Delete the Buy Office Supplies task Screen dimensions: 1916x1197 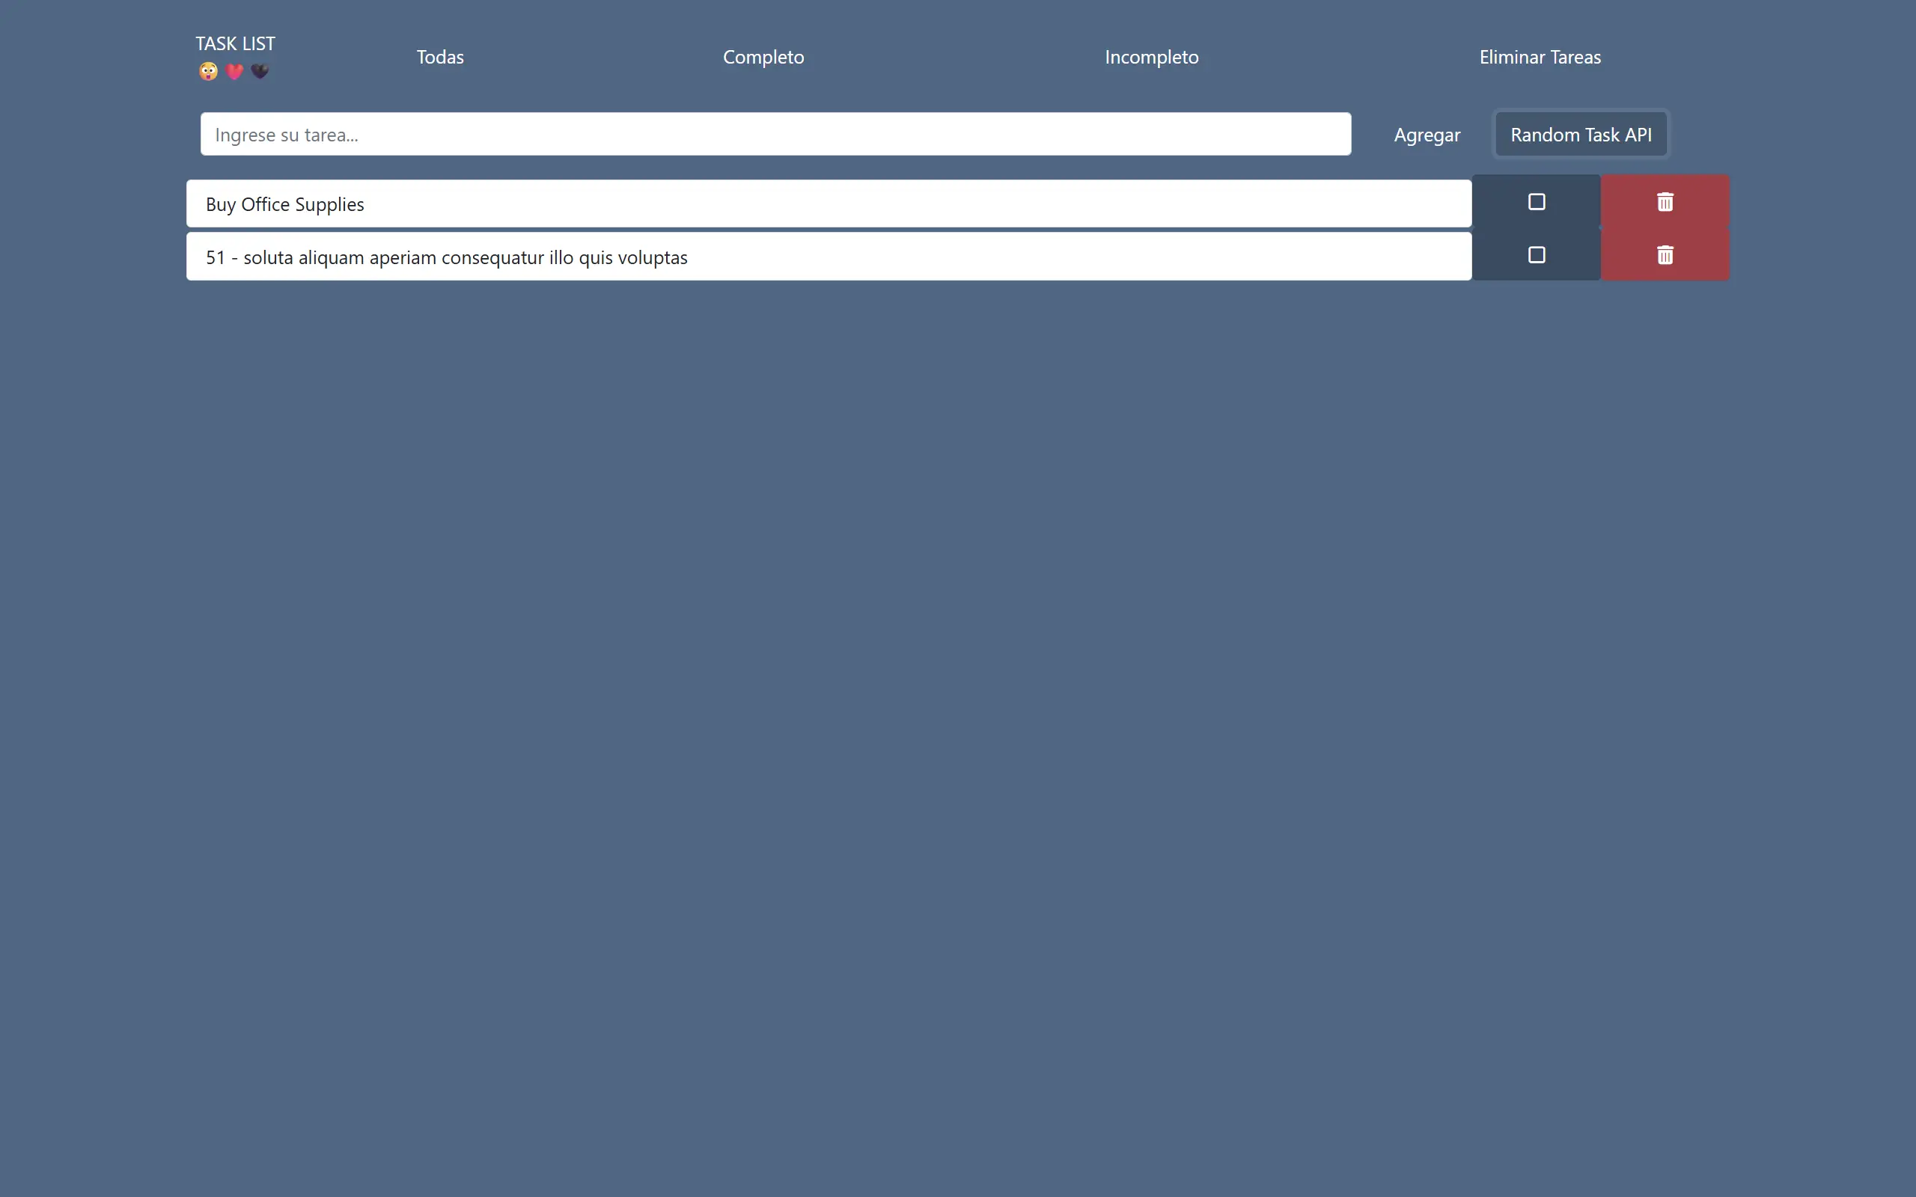pos(1665,202)
